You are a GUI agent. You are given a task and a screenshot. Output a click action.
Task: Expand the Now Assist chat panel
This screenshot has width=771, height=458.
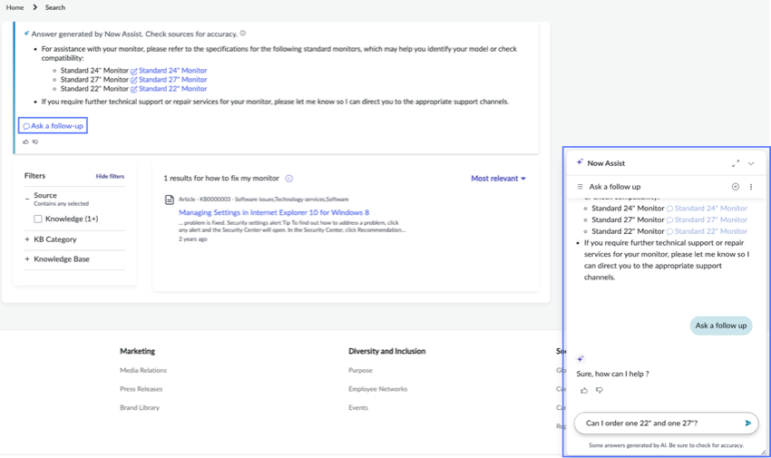click(736, 163)
